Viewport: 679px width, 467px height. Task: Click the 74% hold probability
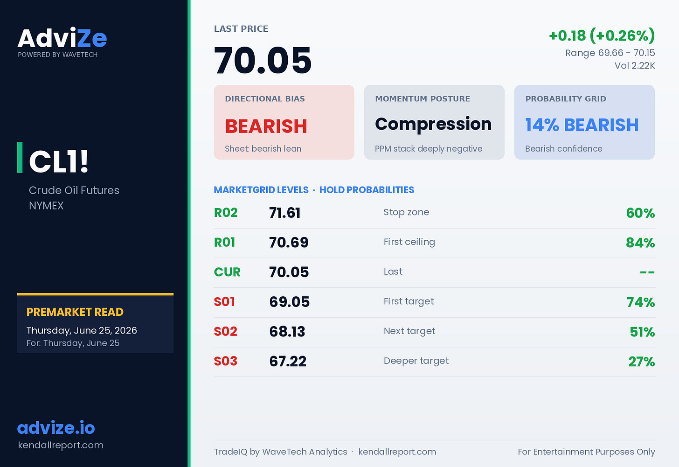tap(641, 302)
